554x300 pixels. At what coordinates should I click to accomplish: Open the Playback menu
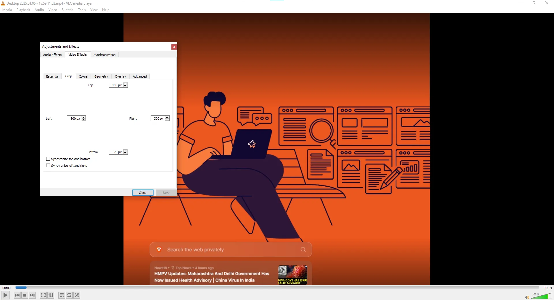23,10
